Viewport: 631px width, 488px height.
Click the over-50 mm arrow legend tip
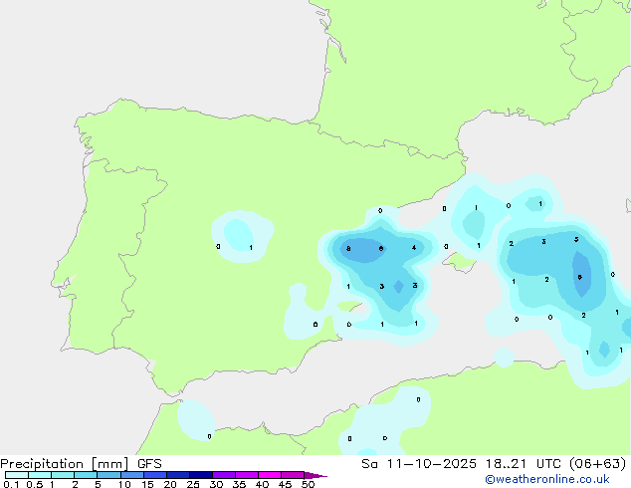click(x=315, y=475)
